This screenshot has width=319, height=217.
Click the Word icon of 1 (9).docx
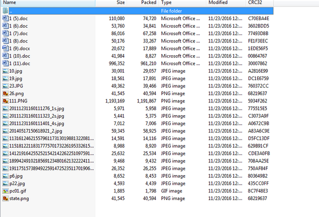5,48
